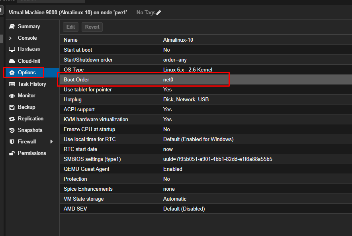Select the Start/Shutdown order row

205,60
